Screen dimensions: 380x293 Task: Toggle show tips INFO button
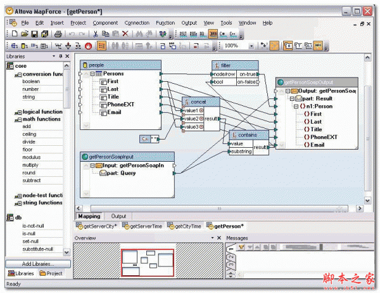coord(318,46)
